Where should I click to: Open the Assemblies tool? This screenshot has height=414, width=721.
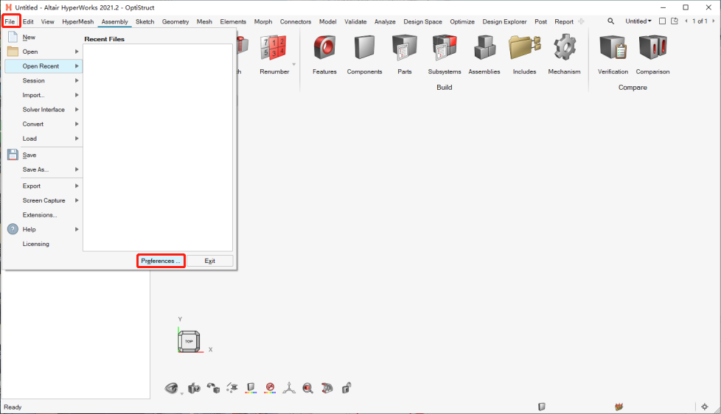[x=484, y=55]
